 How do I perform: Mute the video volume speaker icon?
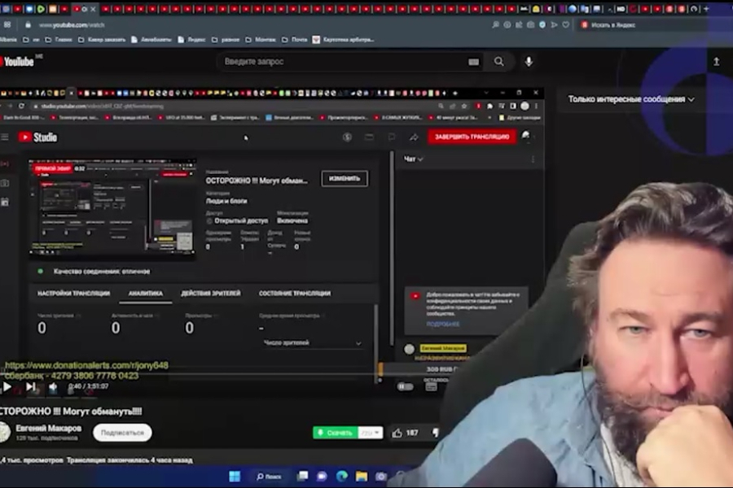[53, 387]
